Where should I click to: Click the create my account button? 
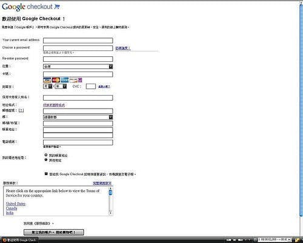click(54, 232)
